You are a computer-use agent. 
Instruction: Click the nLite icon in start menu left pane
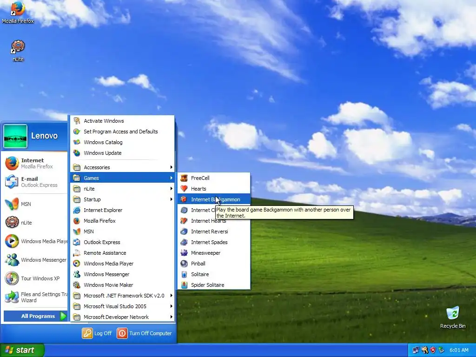[12, 223]
